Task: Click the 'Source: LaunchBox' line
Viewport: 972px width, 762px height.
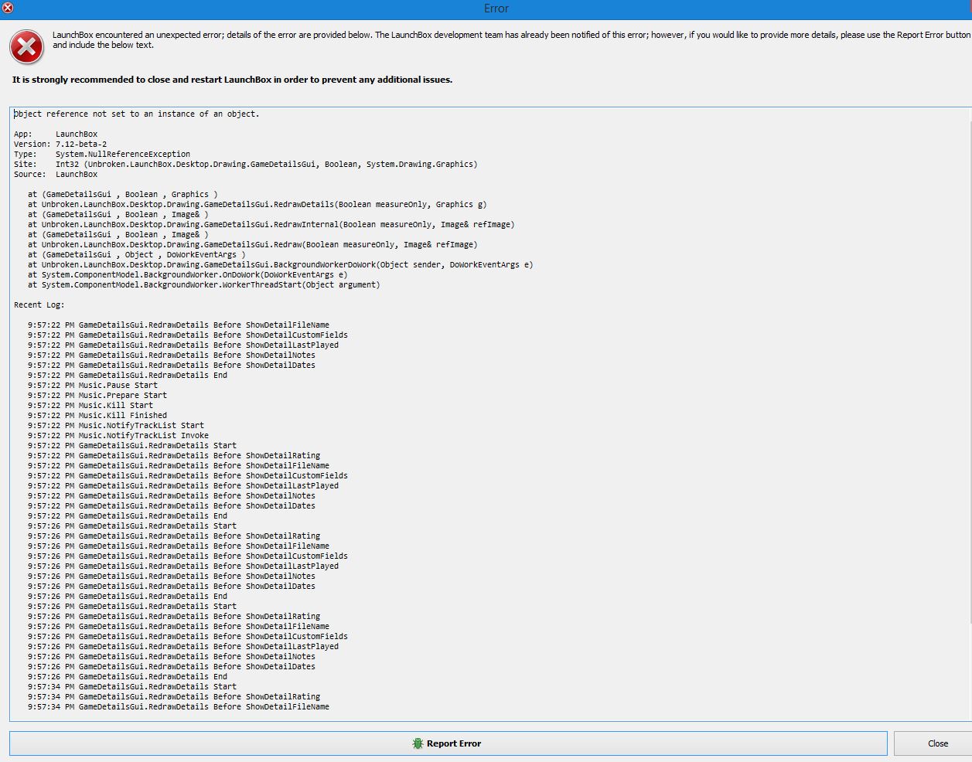Action: click(56, 174)
